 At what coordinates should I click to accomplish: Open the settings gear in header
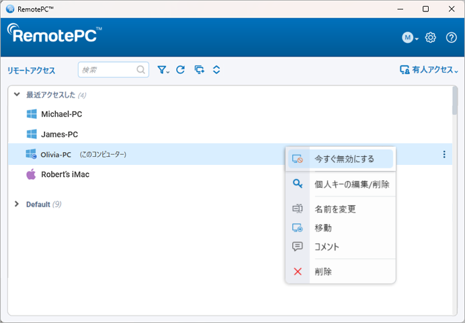(x=430, y=38)
